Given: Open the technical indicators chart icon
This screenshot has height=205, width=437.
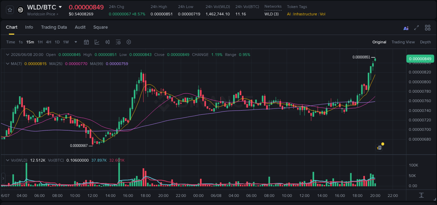Looking at the screenshot, I should [x=97, y=42].
